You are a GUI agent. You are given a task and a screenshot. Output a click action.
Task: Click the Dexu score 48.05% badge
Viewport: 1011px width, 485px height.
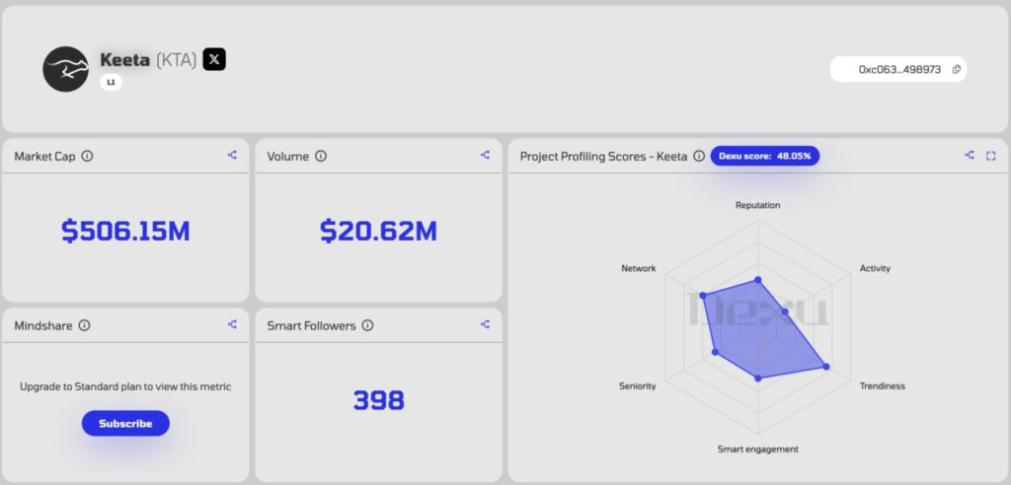point(764,156)
